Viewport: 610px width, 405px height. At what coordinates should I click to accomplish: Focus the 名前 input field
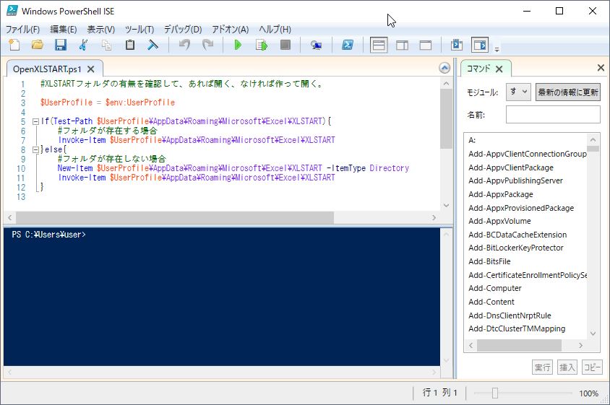point(553,115)
